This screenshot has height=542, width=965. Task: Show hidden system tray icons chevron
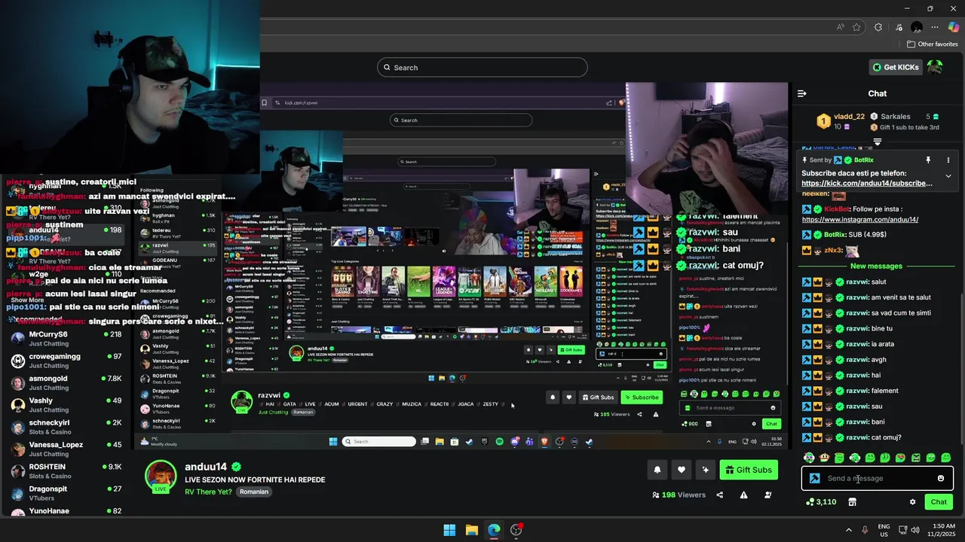pos(850,530)
